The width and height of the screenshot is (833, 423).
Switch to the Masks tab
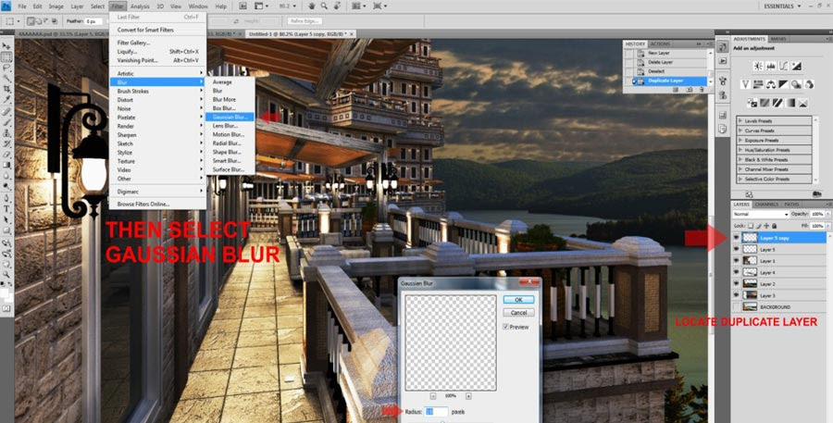(778, 39)
